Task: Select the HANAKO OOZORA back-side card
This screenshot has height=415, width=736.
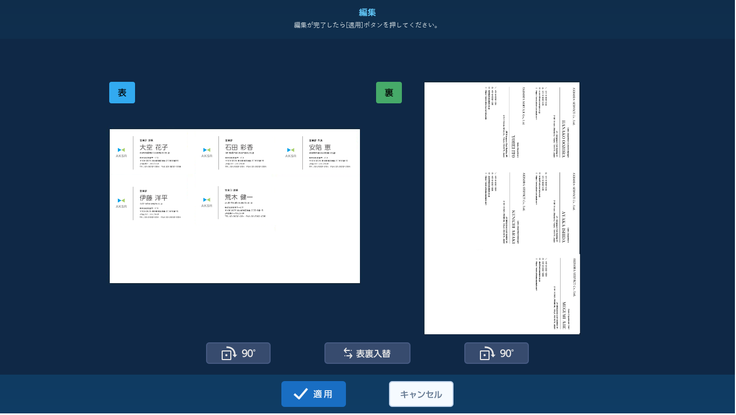Action: (557, 126)
